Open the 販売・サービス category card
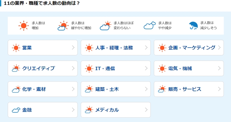The width and height of the screenshot is (231, 122). (x=189, y=89)
